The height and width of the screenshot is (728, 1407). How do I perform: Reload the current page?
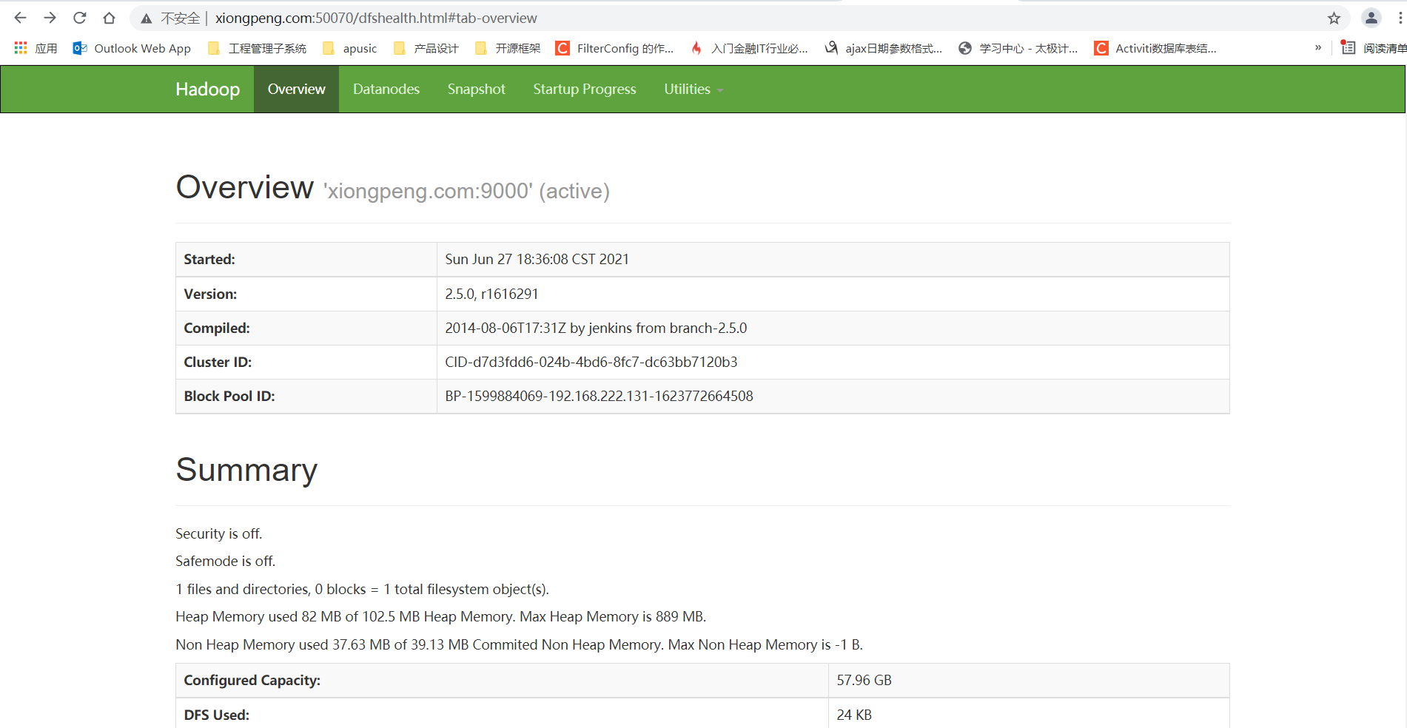tap(80, 18)
